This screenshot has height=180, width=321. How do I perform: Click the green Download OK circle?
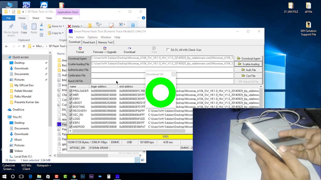click(x=160, y=92)
